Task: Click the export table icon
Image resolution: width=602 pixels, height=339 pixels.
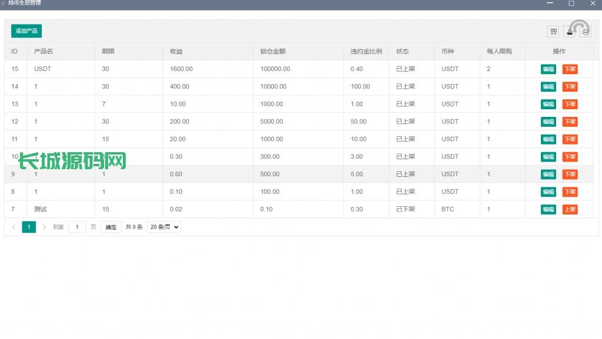Action: tap(569, 32)
